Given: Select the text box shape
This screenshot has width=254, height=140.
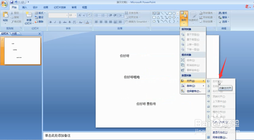Looking at the screenshot, I should click(154, 13).
